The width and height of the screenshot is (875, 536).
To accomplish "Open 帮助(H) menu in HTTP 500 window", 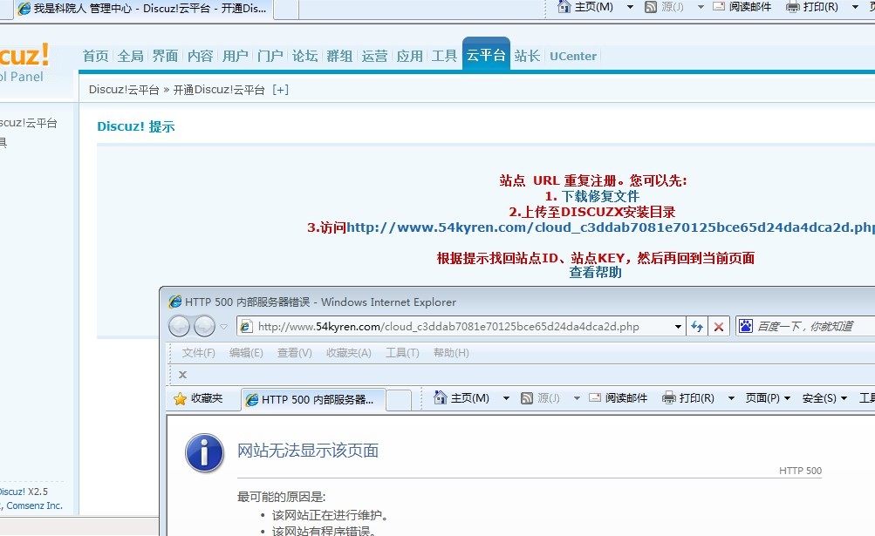I will pos(451,352).
